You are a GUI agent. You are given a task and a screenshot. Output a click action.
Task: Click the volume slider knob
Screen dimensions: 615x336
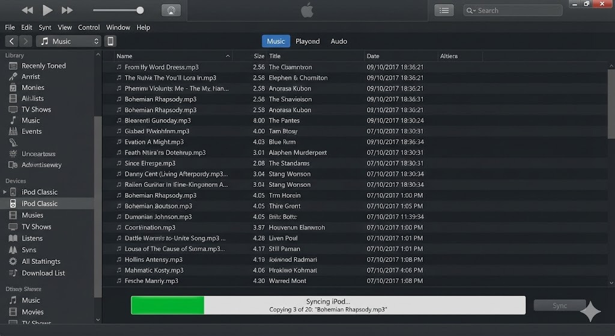tap(140, 11)
